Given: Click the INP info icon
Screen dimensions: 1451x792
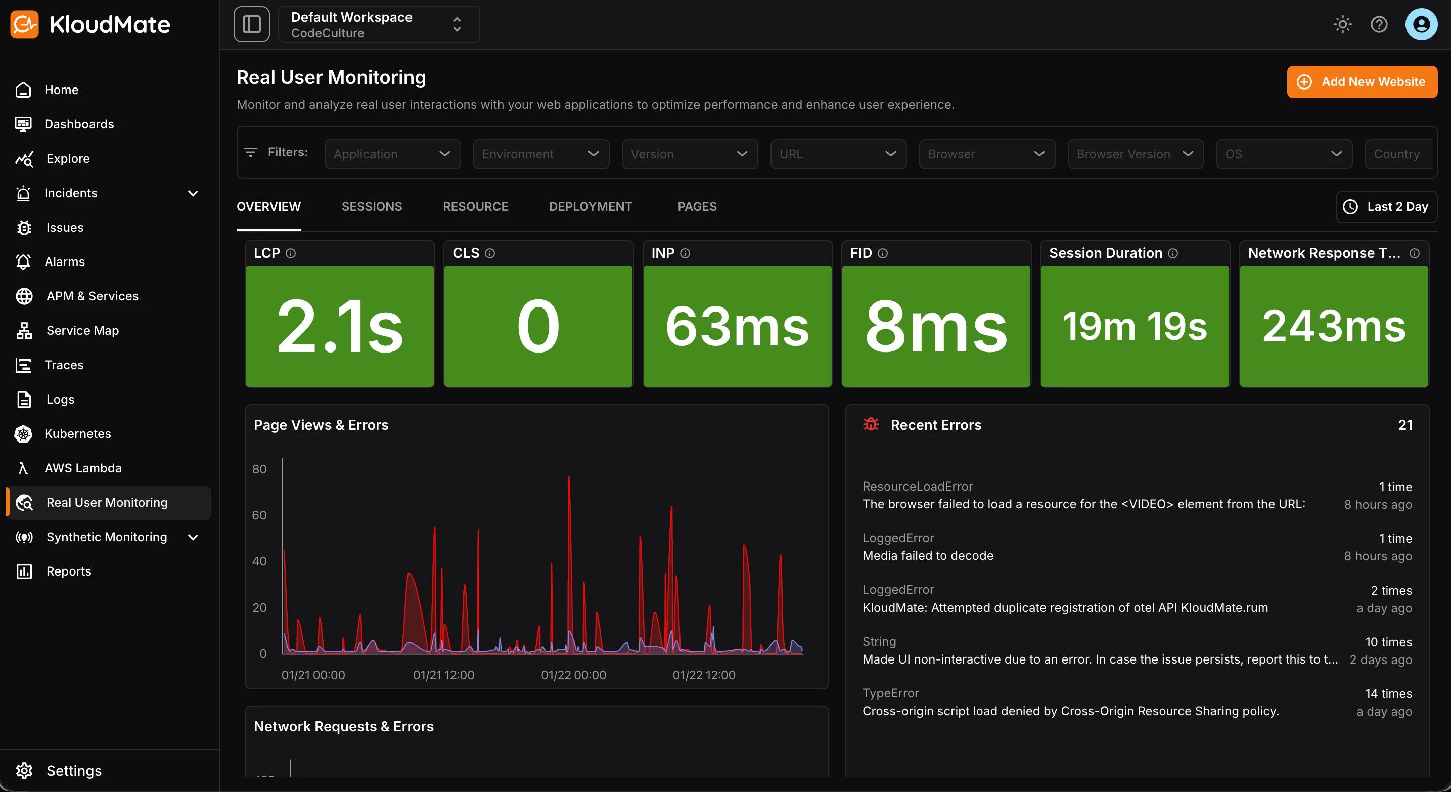Looking at the screenshot, I should (x=685, y=253).
